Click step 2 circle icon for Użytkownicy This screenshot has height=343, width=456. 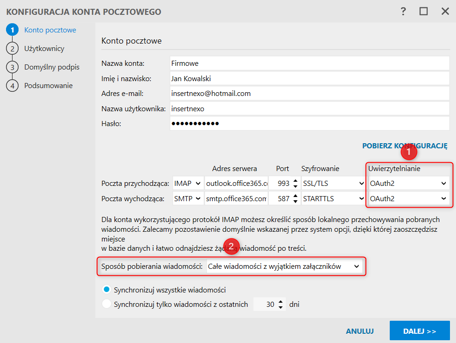tap(12, 49)
